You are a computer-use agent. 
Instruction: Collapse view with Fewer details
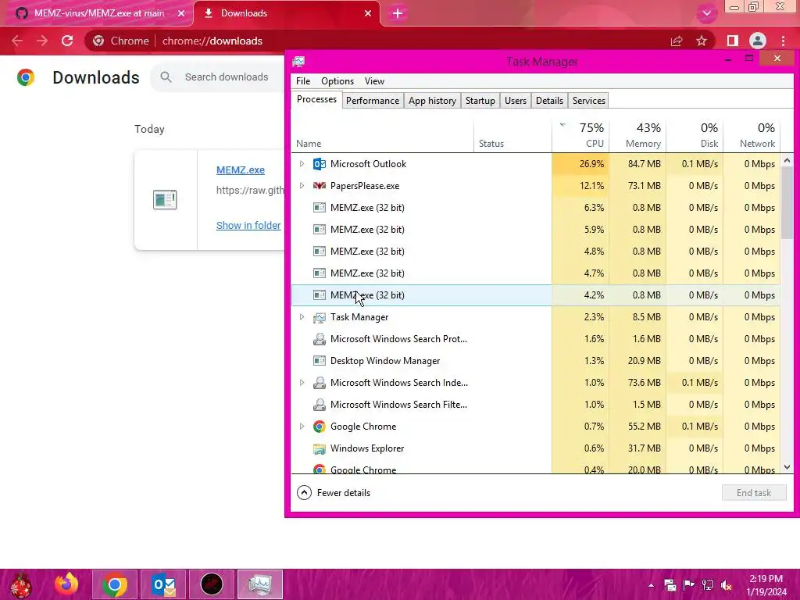(334, 493)
